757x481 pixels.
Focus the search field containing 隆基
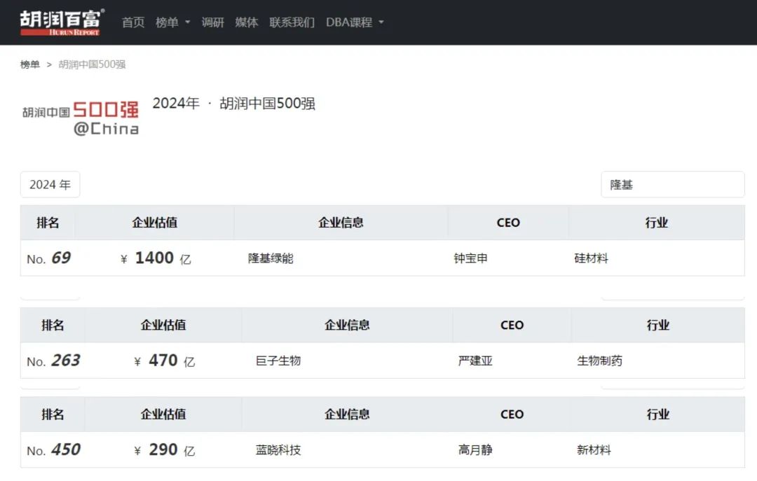672,185
